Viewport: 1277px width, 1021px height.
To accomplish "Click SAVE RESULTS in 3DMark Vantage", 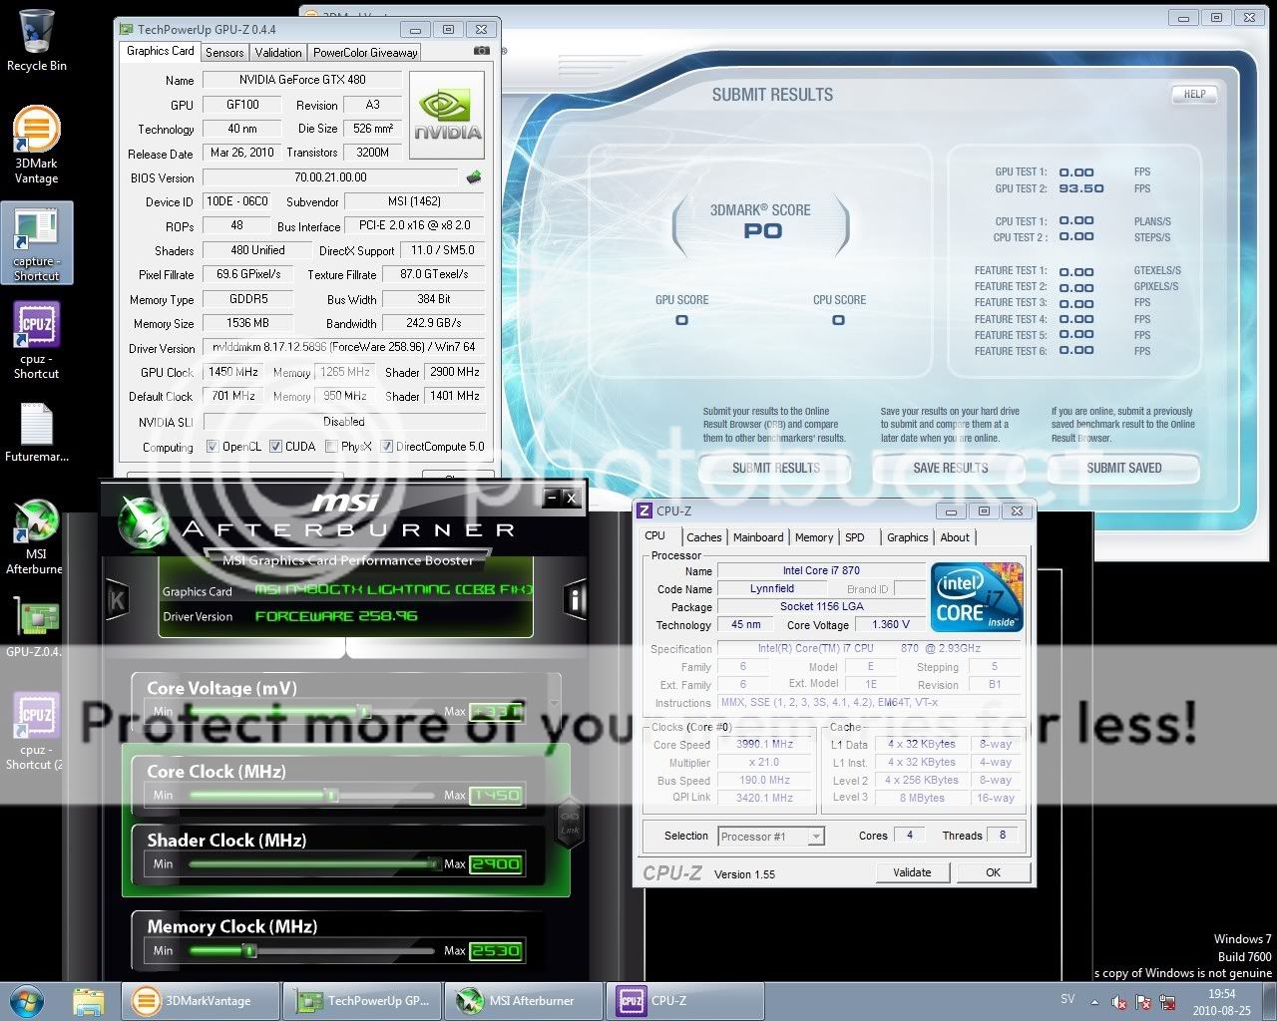I will 951,468.
